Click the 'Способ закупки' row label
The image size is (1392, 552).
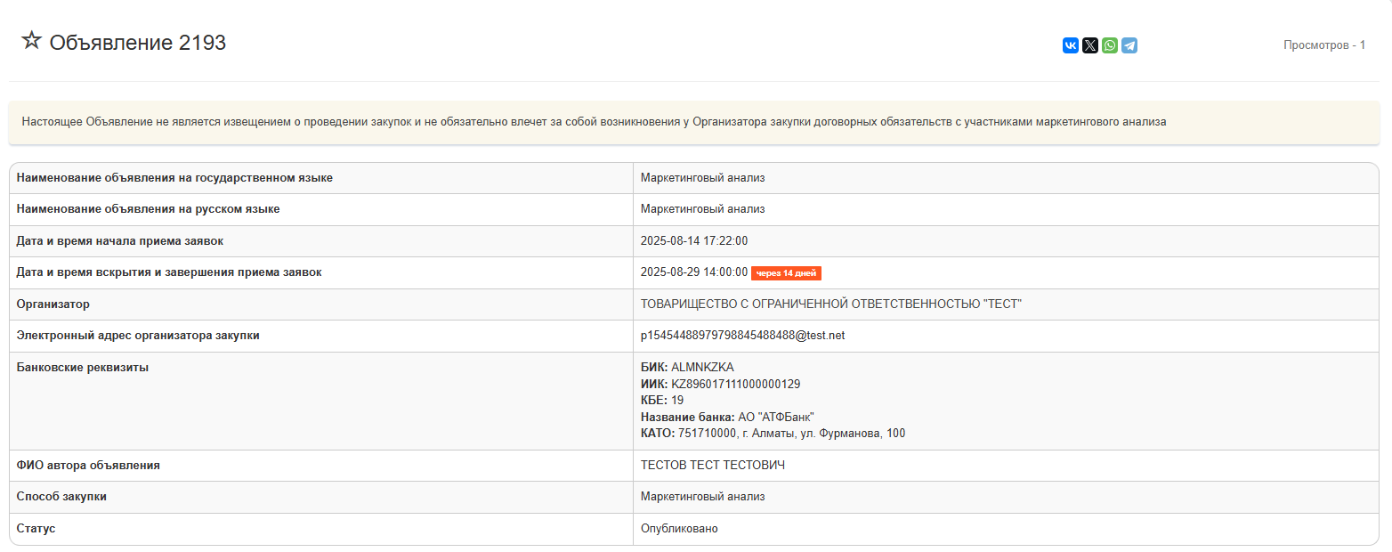(61, 497)
